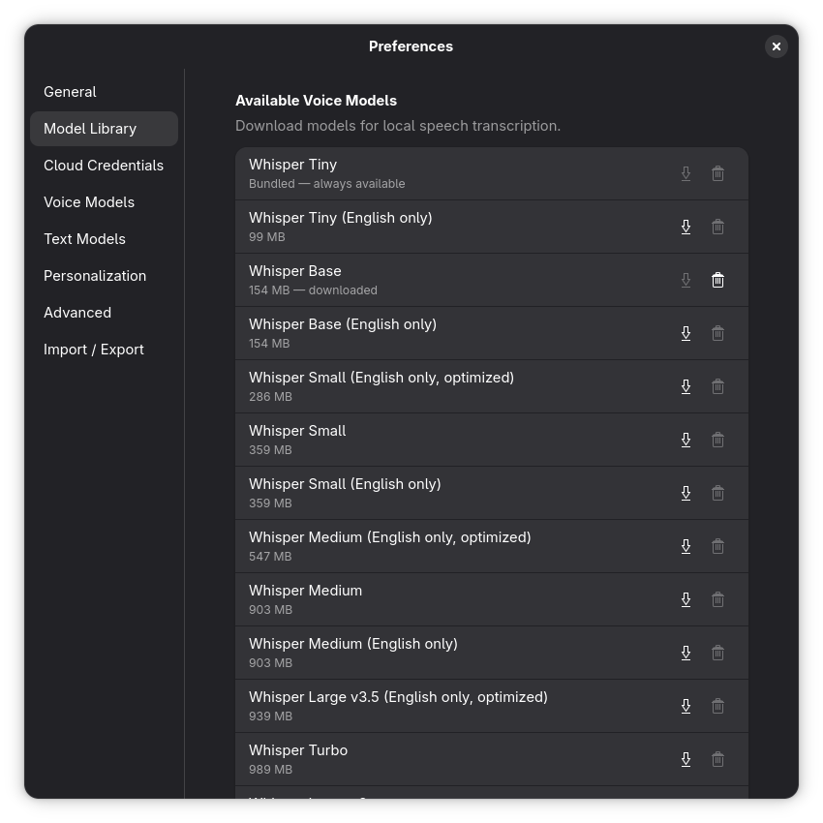Screen dimensions: 823x823
Task: Download the Whisper Tiny (English only) model
Action: (x=686, y=227)
